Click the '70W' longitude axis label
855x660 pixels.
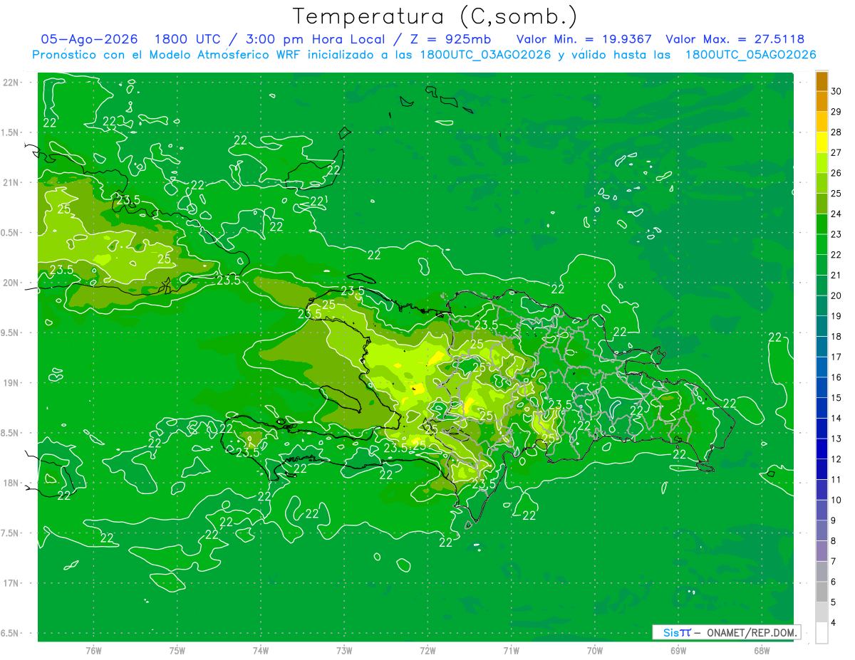595,651
